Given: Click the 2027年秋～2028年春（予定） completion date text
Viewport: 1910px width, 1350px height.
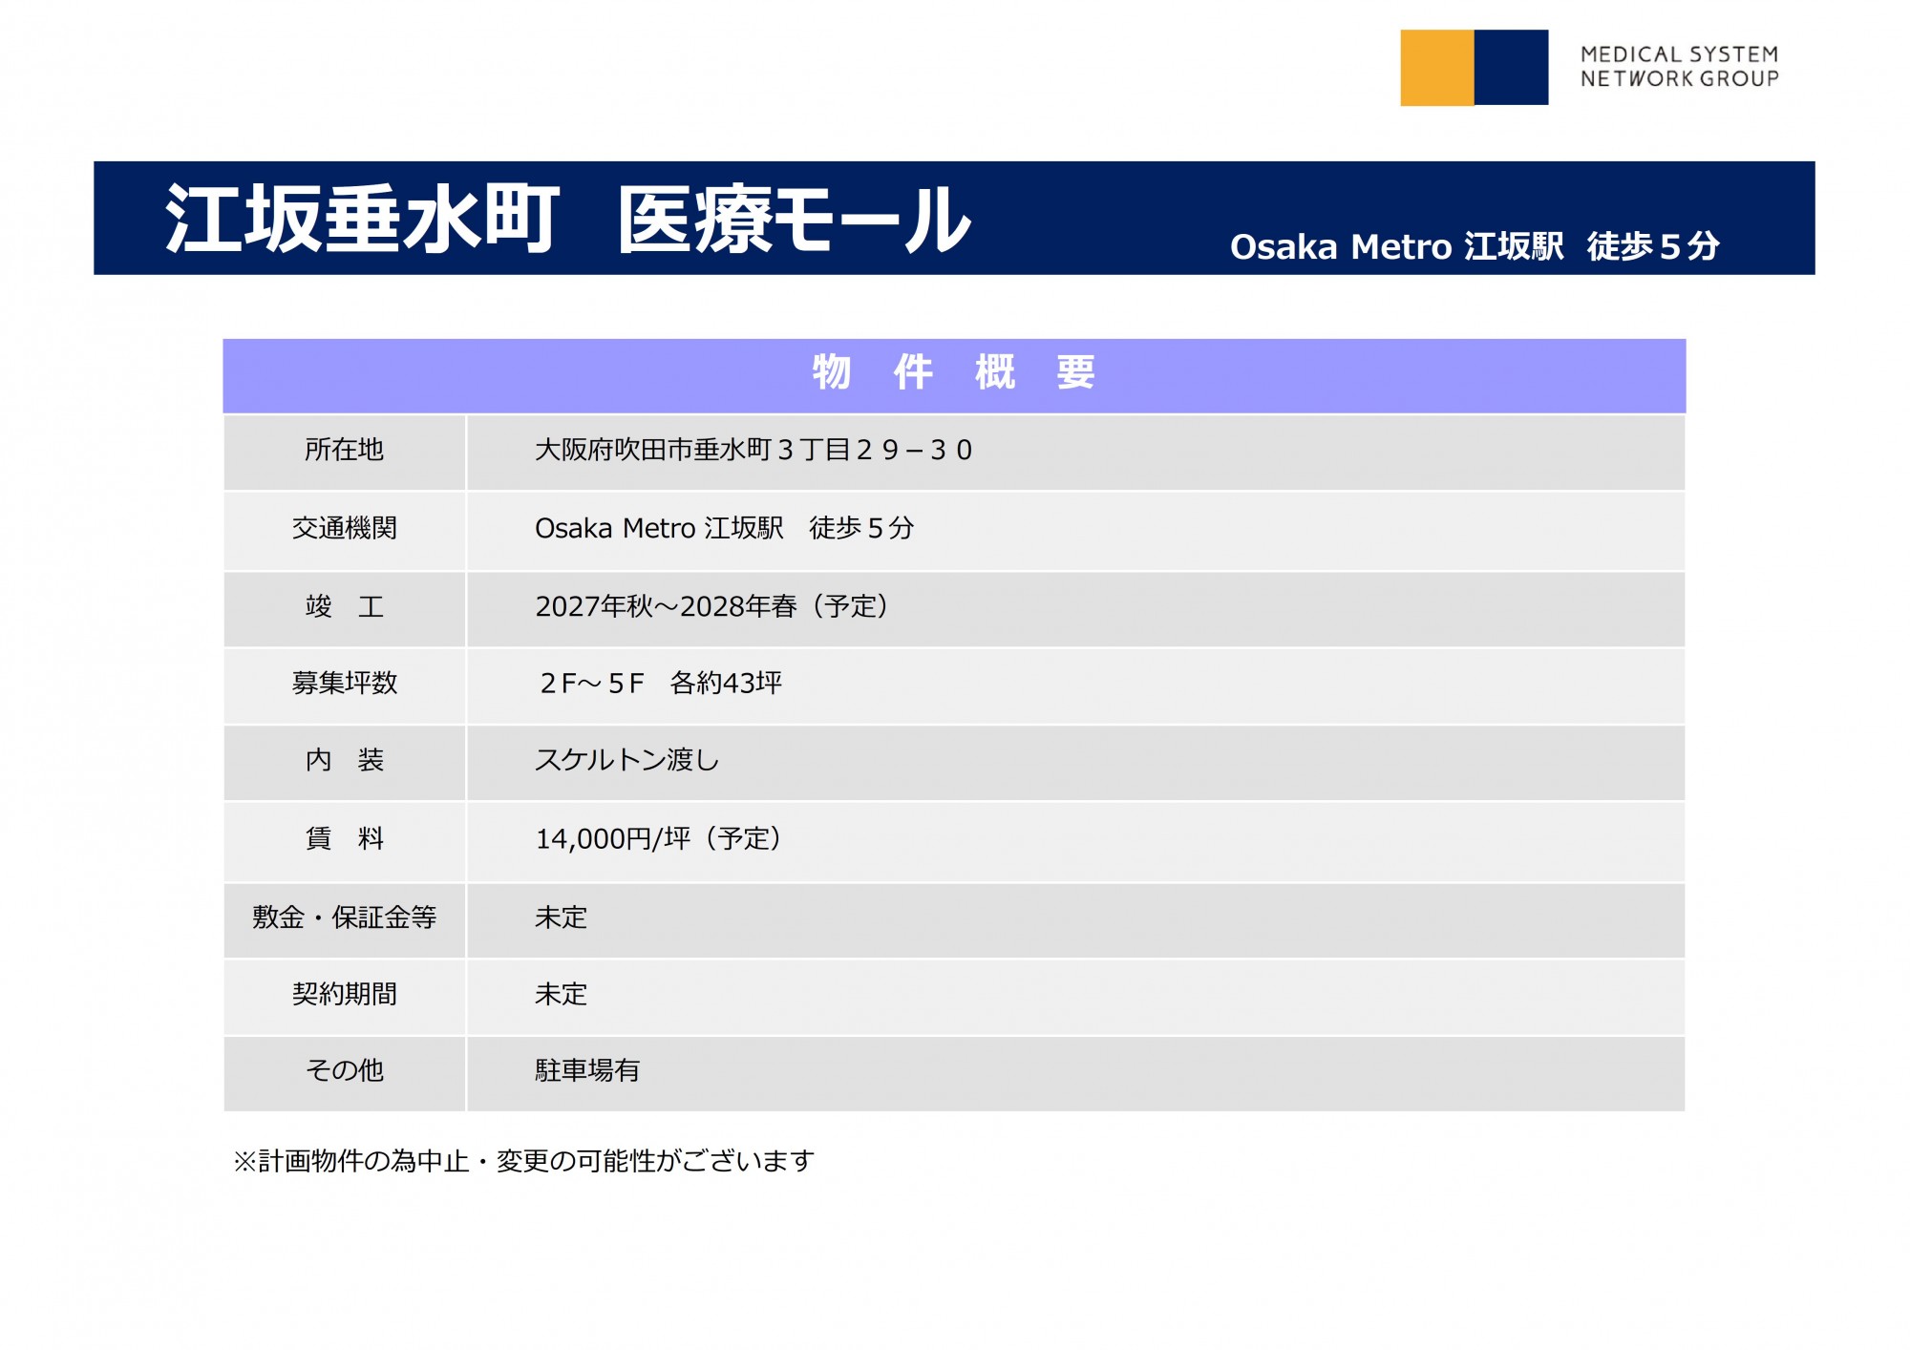Looking at the screenshot, I should pos(711,606).
